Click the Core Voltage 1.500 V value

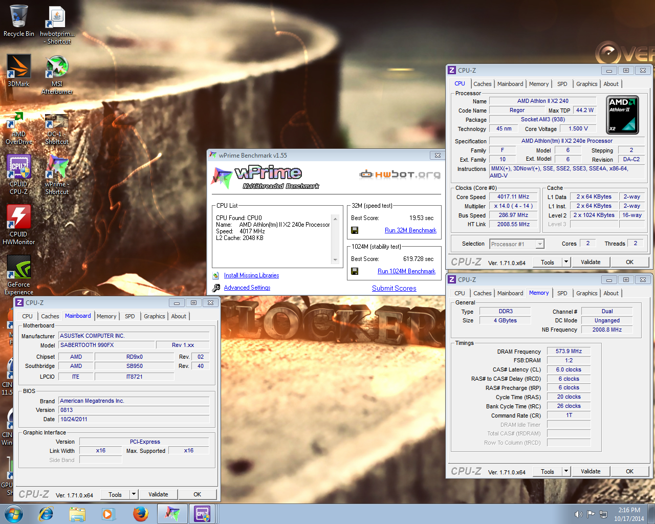[x=578, y=128]
